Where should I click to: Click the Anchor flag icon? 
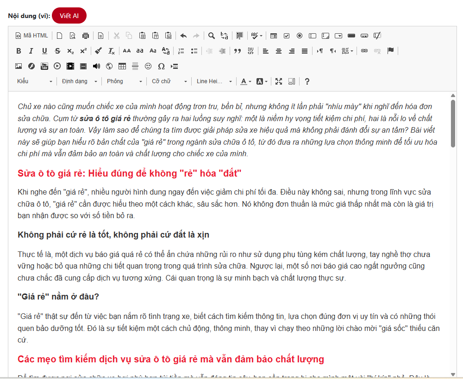[390, 51]
